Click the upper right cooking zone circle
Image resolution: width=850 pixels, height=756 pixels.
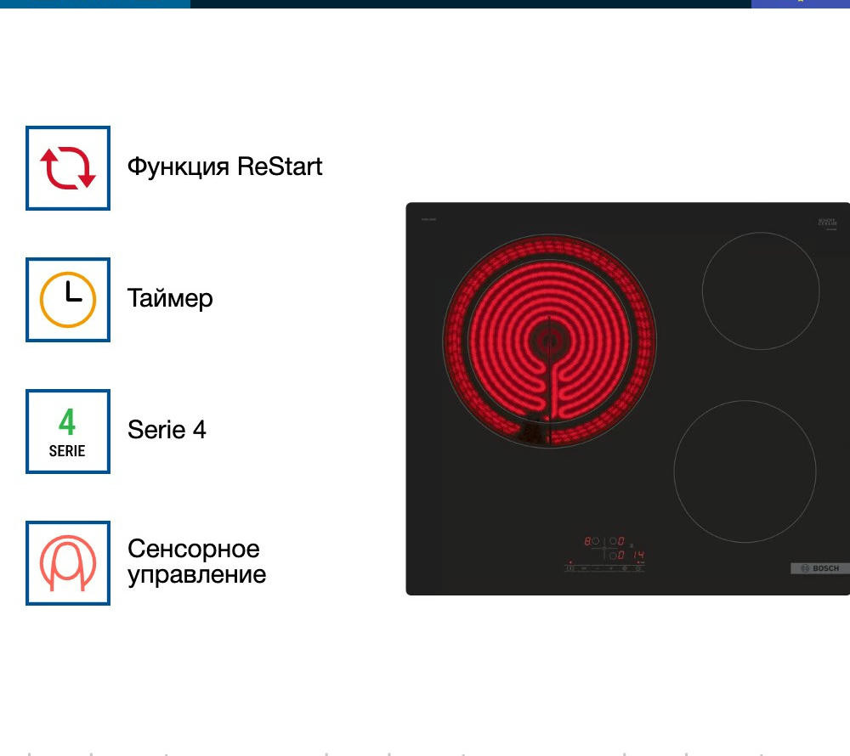click(761, 291)
